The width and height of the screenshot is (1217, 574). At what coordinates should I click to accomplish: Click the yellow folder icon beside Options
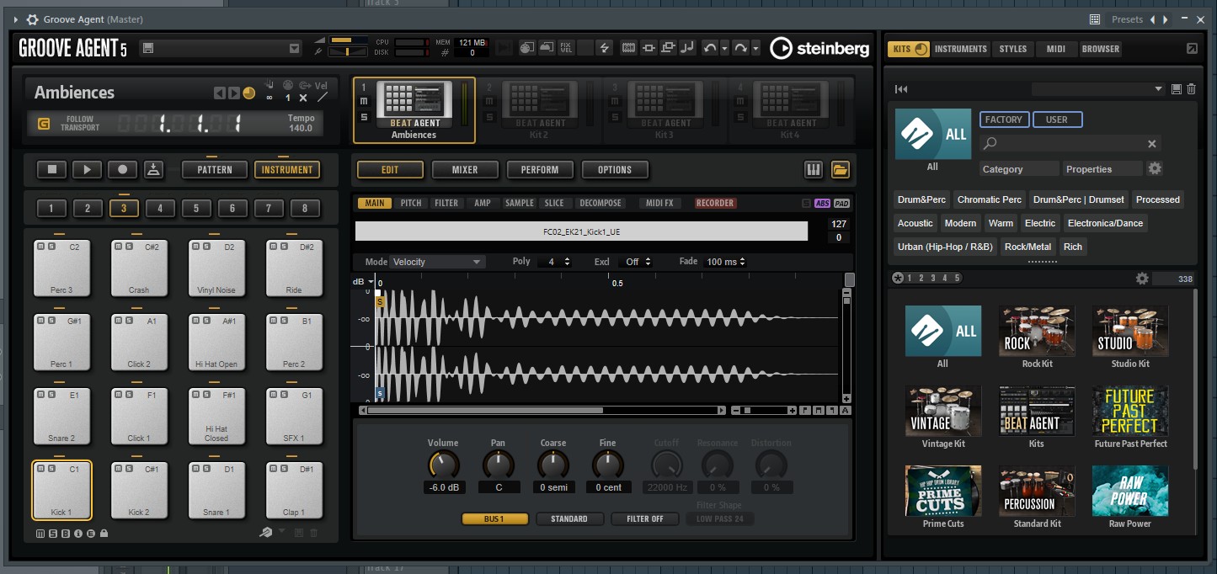[x=840, y=170]
